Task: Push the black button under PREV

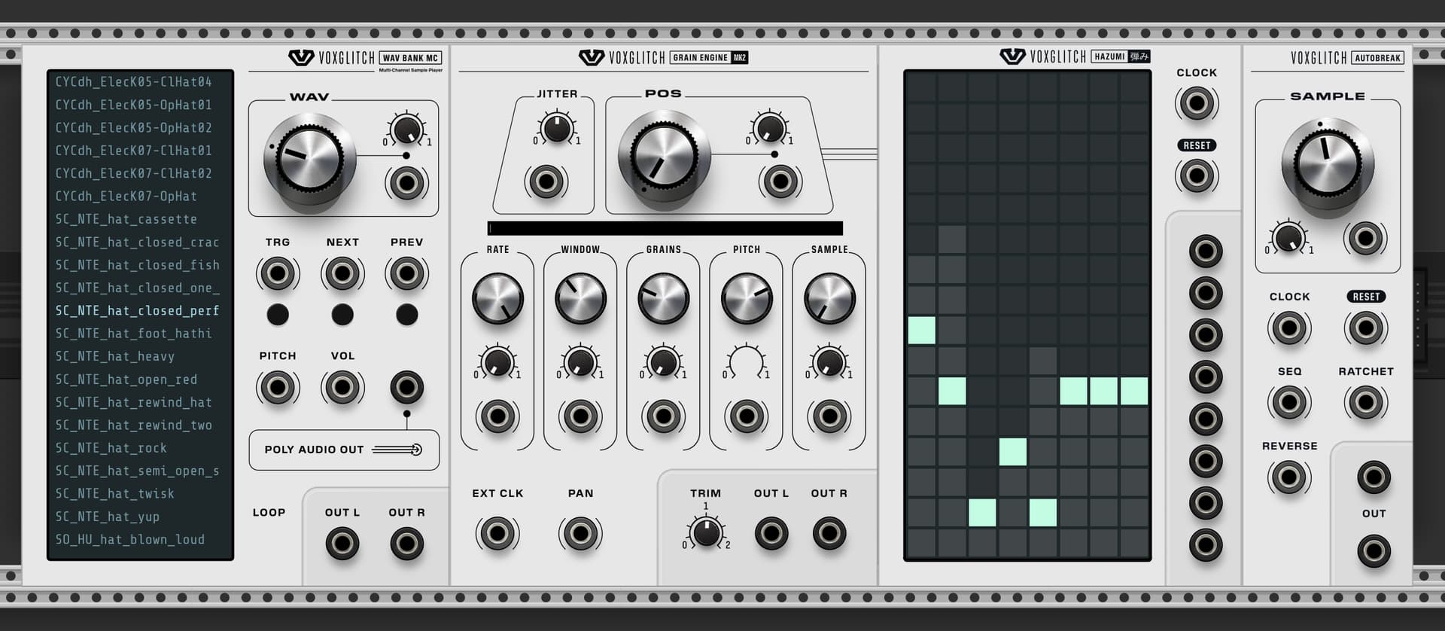Action: click(x=406, y=314)
